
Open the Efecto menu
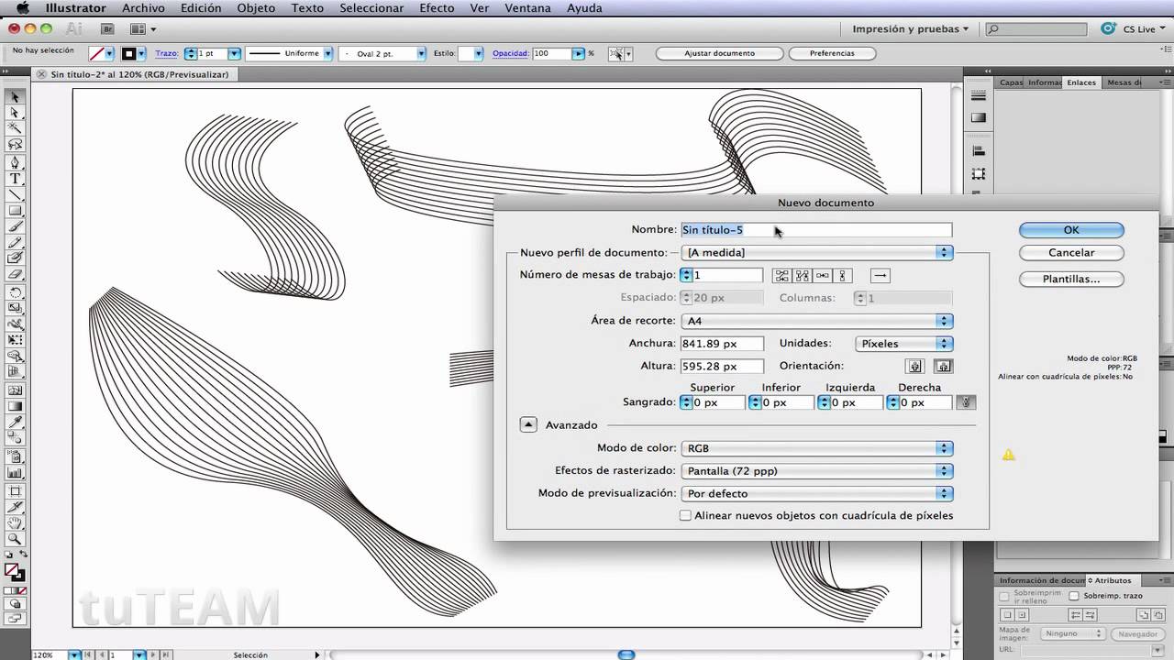pos(437,8)
